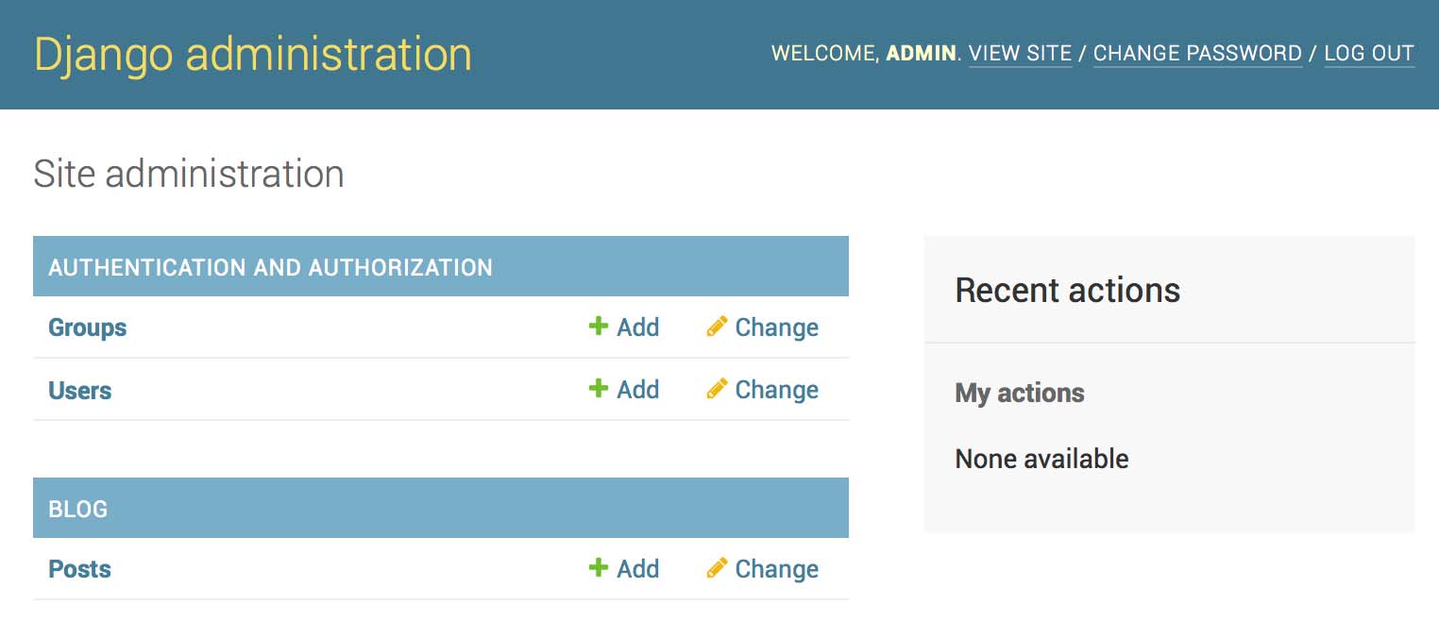Open the Blog app section header
1439x621 pixels.
[x=78, y=509]
